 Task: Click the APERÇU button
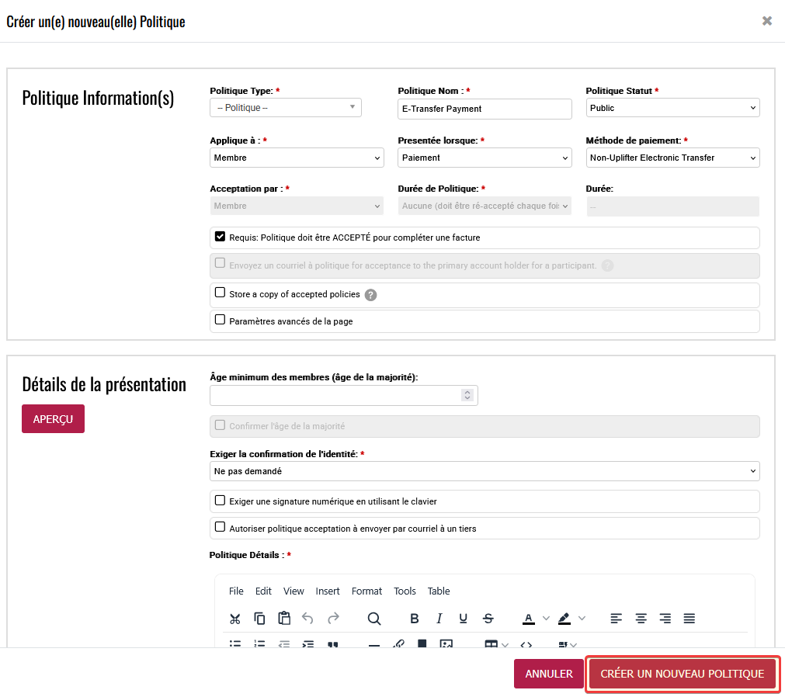tap(53, 419)
